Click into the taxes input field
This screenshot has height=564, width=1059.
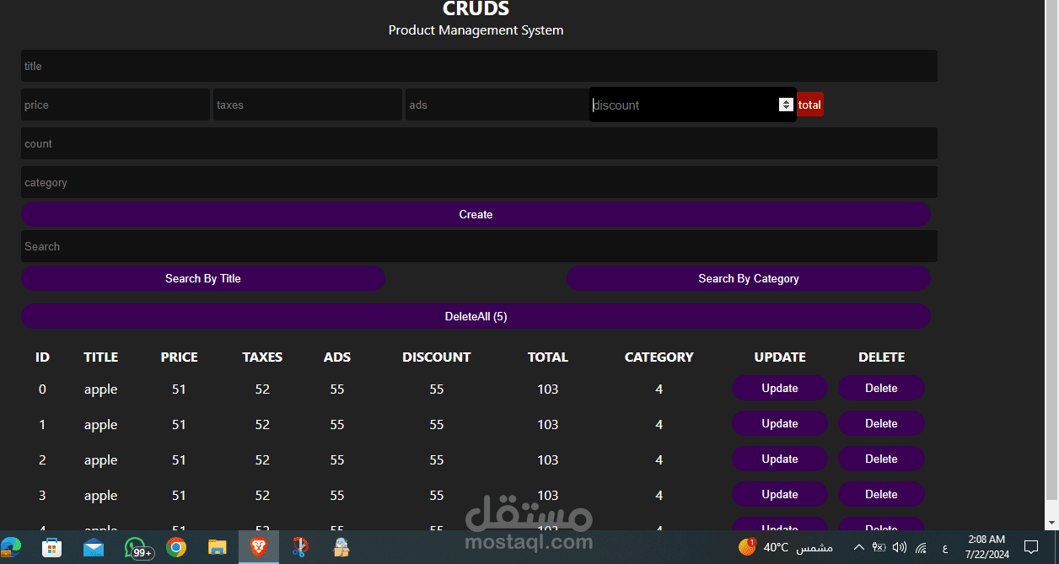point(308,105)
